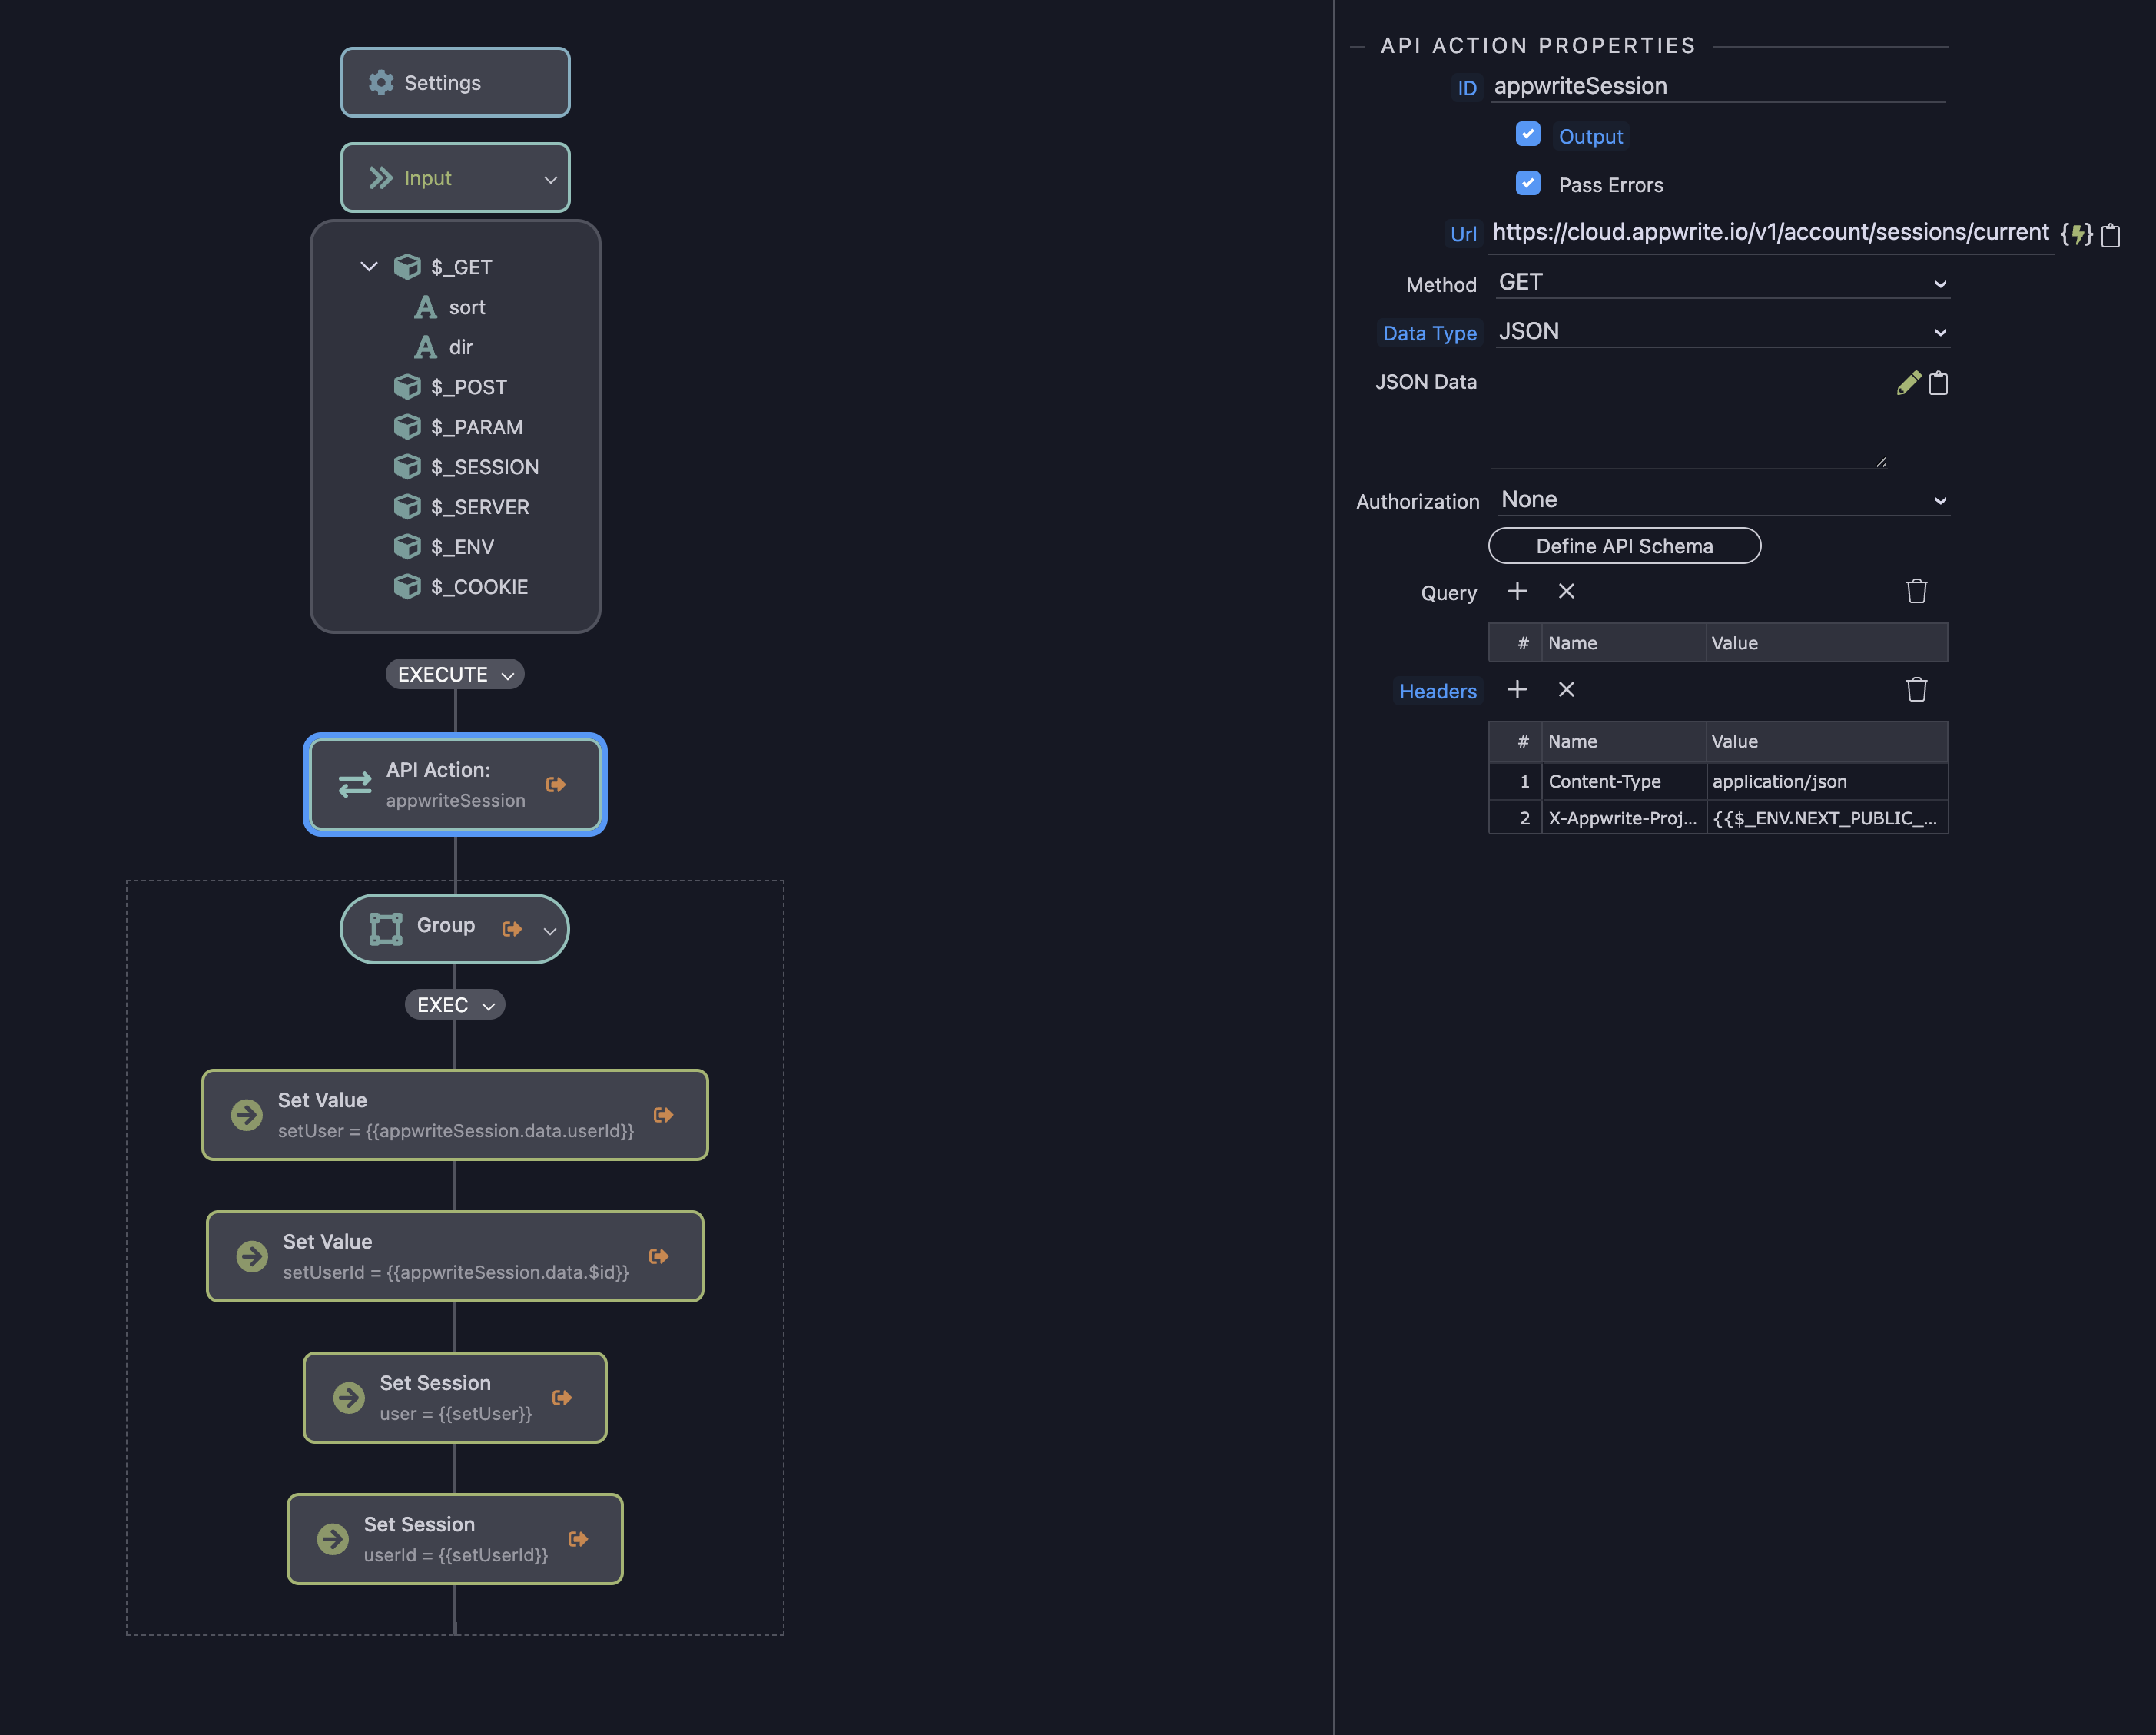
Task: Select the API Action appwriteSession step
Action: (x=455, y=785)
